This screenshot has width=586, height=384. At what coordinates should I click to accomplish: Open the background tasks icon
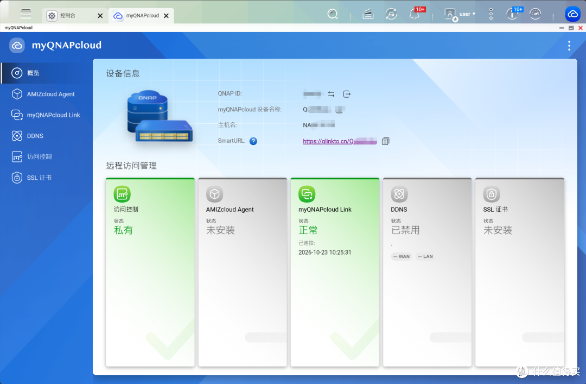(368, 14)
